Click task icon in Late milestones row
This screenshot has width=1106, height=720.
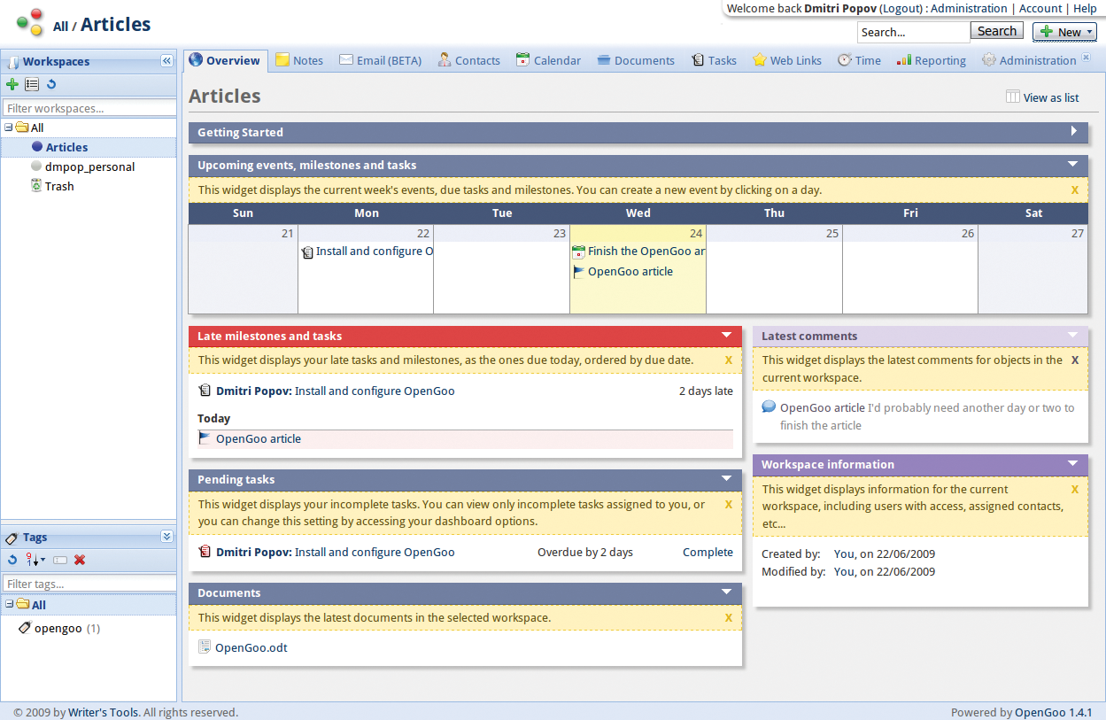coord(205,391)
